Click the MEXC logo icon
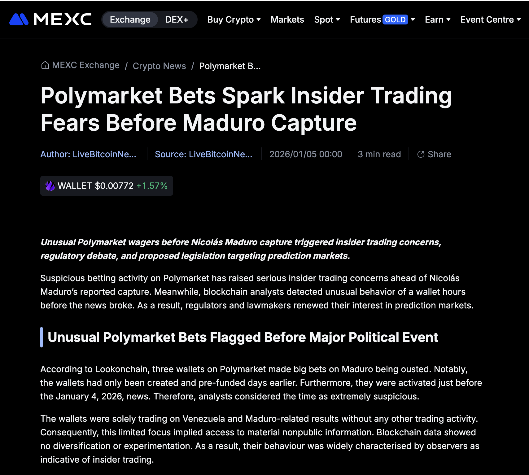 tap(19, 20)
